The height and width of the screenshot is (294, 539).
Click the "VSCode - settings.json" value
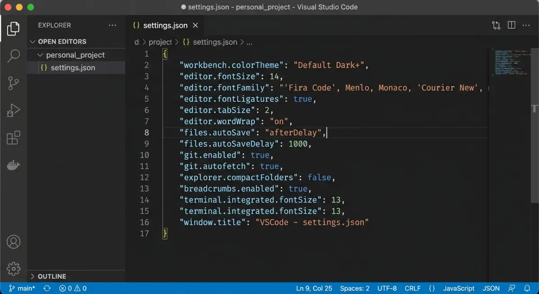(x=312, y=222)
